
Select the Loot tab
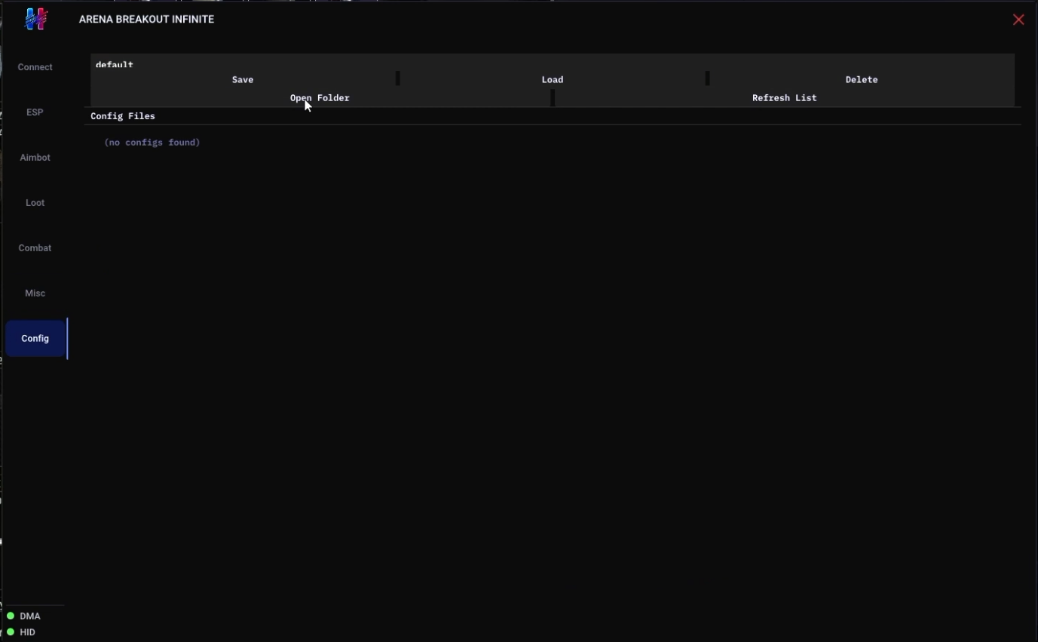point(35,203)
